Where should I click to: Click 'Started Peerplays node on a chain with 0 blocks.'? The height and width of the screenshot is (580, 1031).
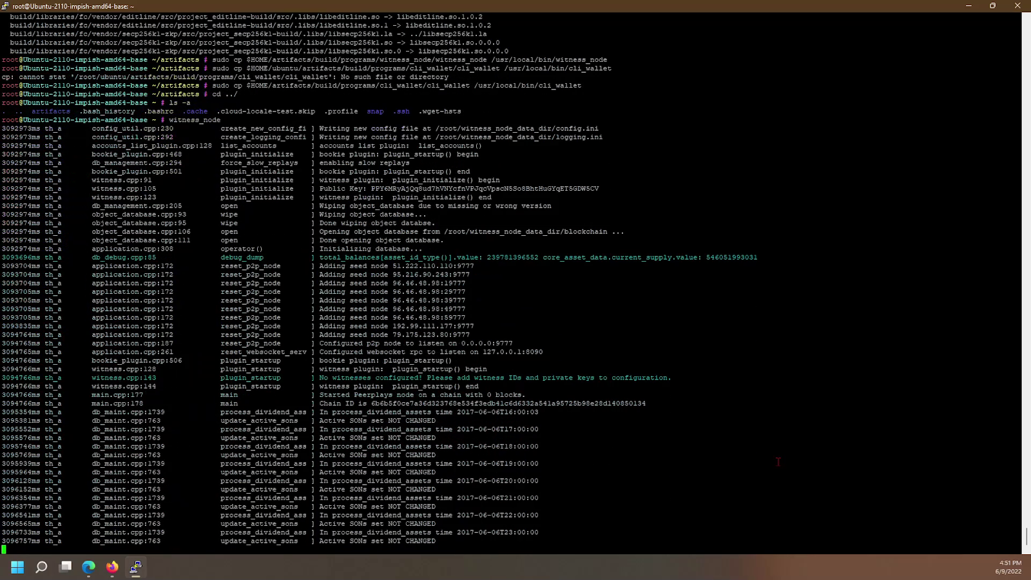pos(422,395)
